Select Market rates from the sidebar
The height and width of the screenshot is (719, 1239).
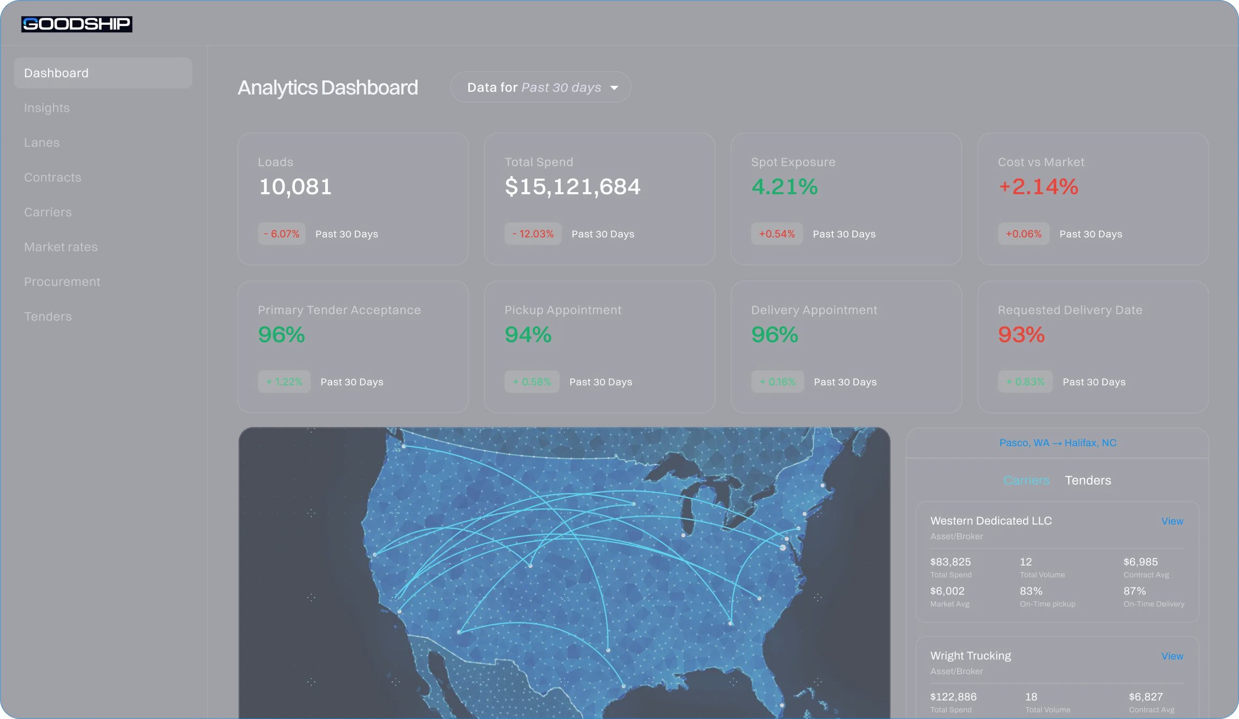pyautogui.click(x=60, y=247)
